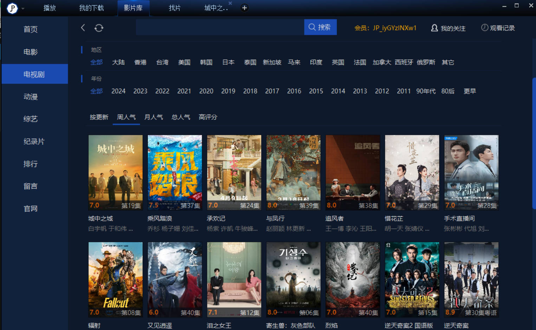The image size is (536, 330).
Task: Open 承欢记 poster thumbnail
Action: [234, 172]
